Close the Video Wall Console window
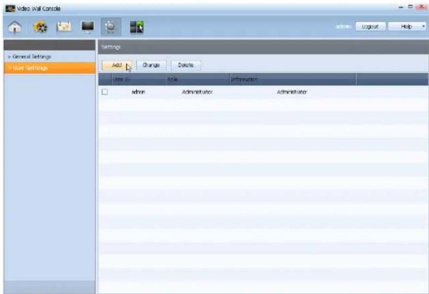Screen dimensions: 429x294 click(421, 7)
